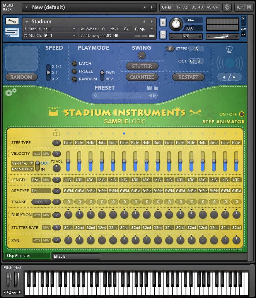256x298 pixels.
Task: Click the SPEED X 1/2 switch position
Action: click(48, 66)
